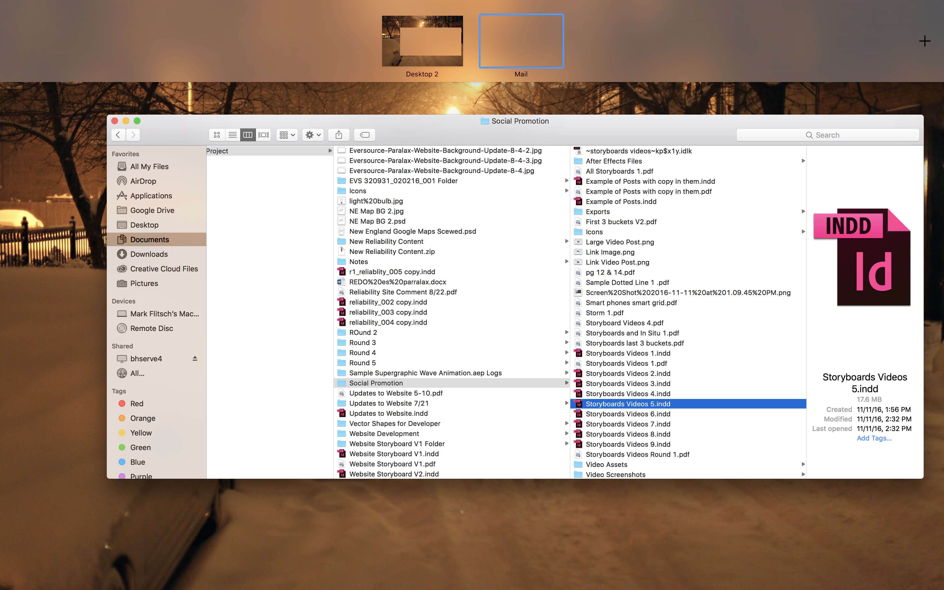Select the Red tag color

click(x=137, y=403)
